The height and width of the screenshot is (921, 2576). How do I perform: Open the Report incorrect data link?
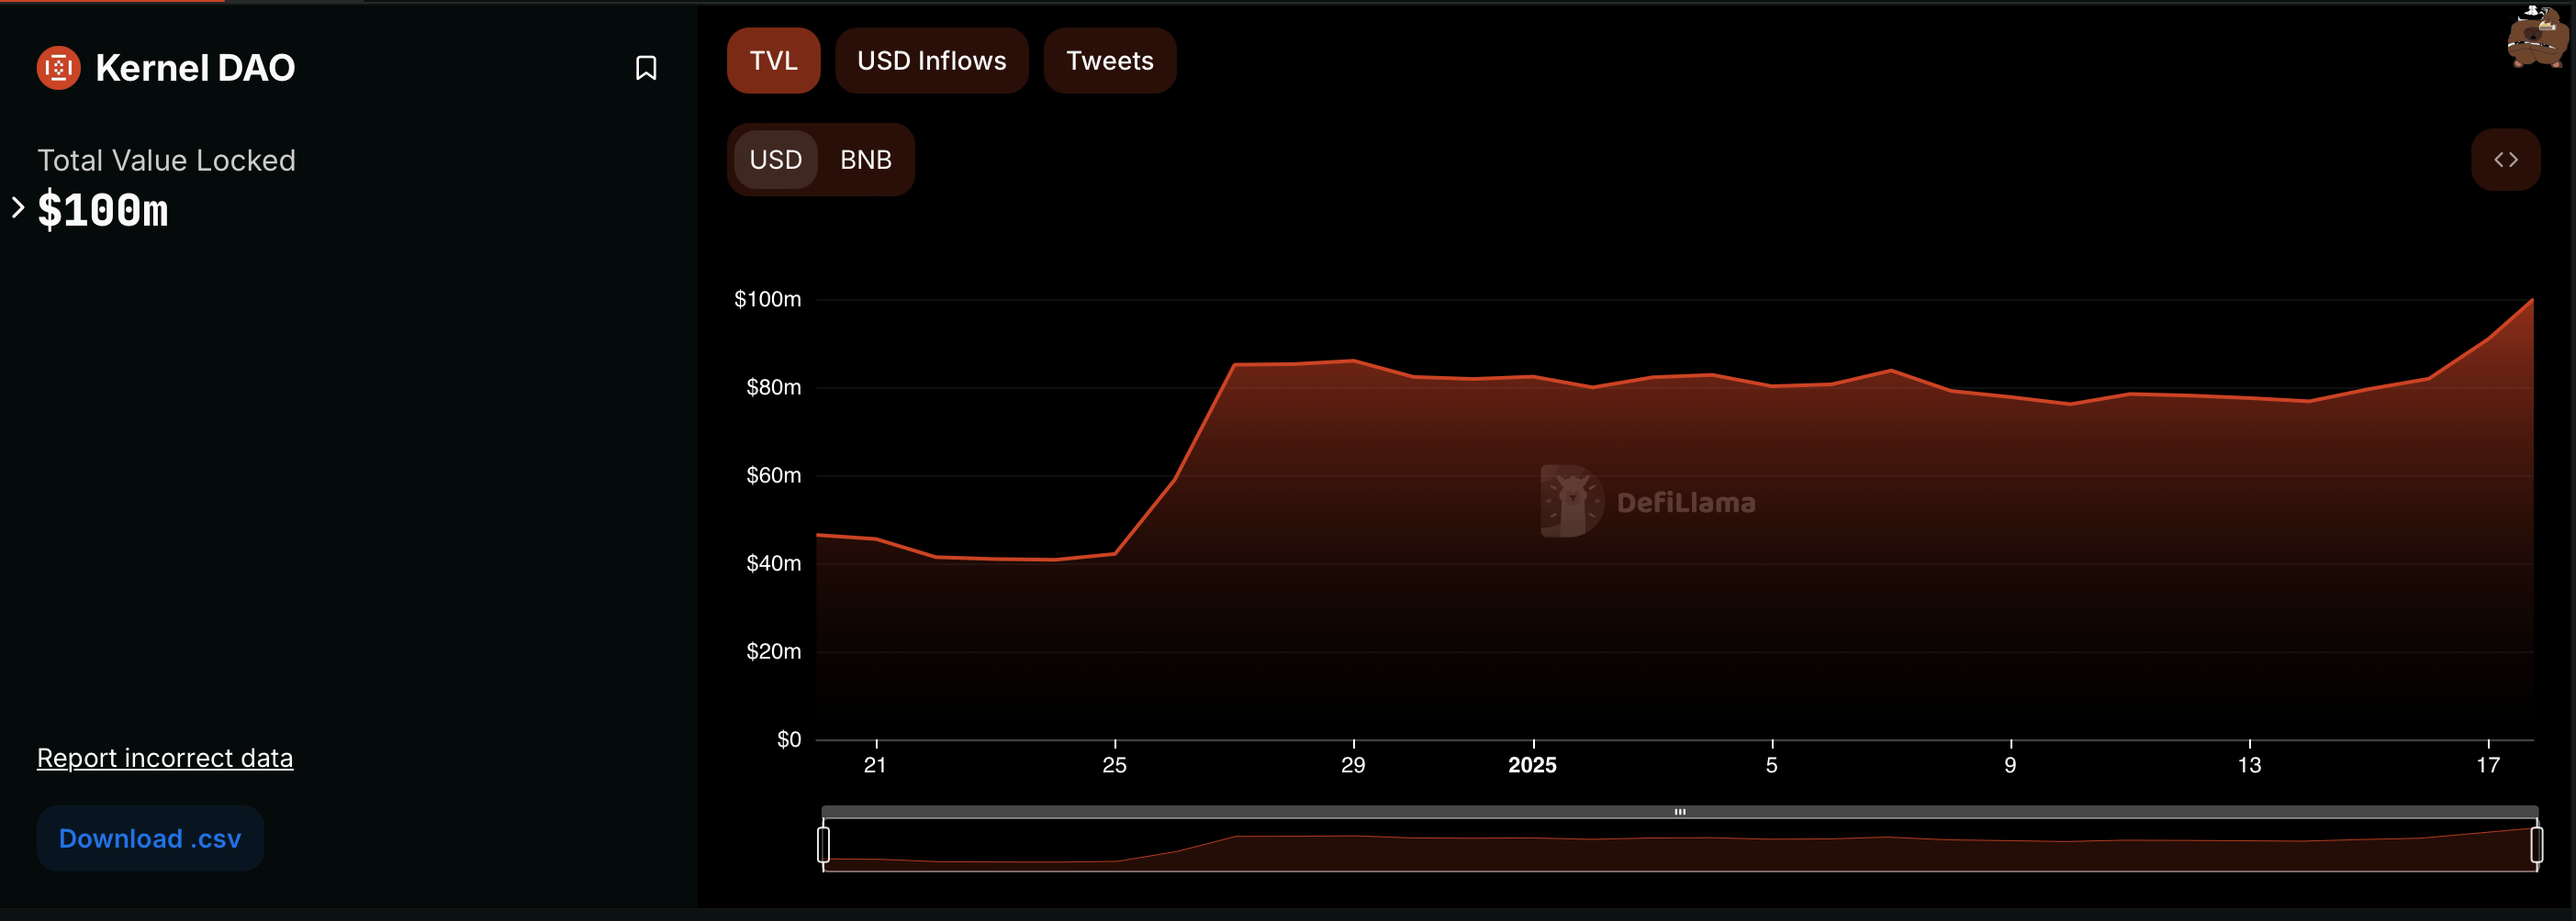click(165, 759)
